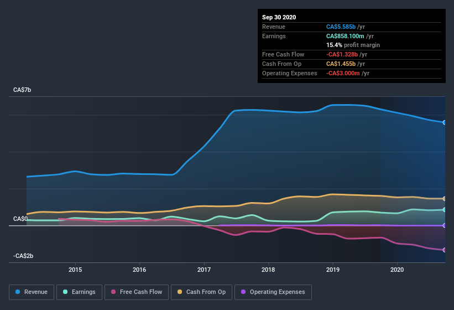Toggle the Operating Expenses legend button
The width and height of the screenshot is (454, 310).
click(x=273, y=292)
